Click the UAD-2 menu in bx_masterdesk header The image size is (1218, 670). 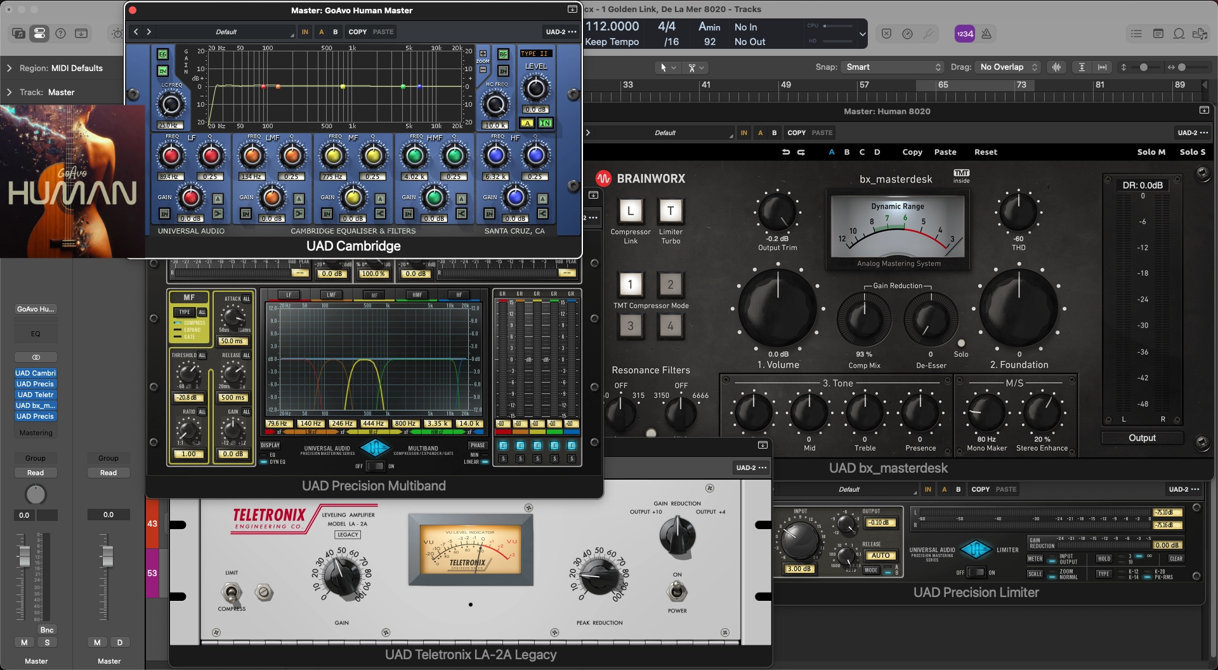click(x=1193, y=133)
